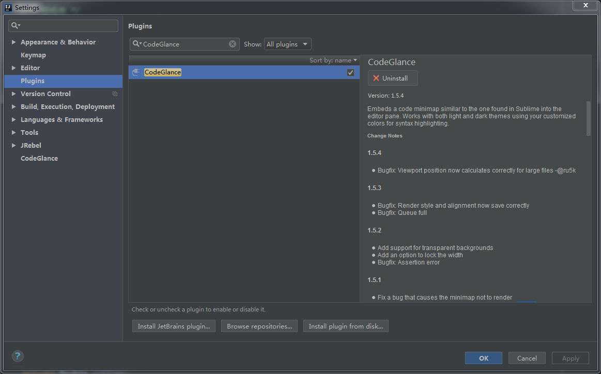Expand the Appearance & Behavior section

coord(14,42)
